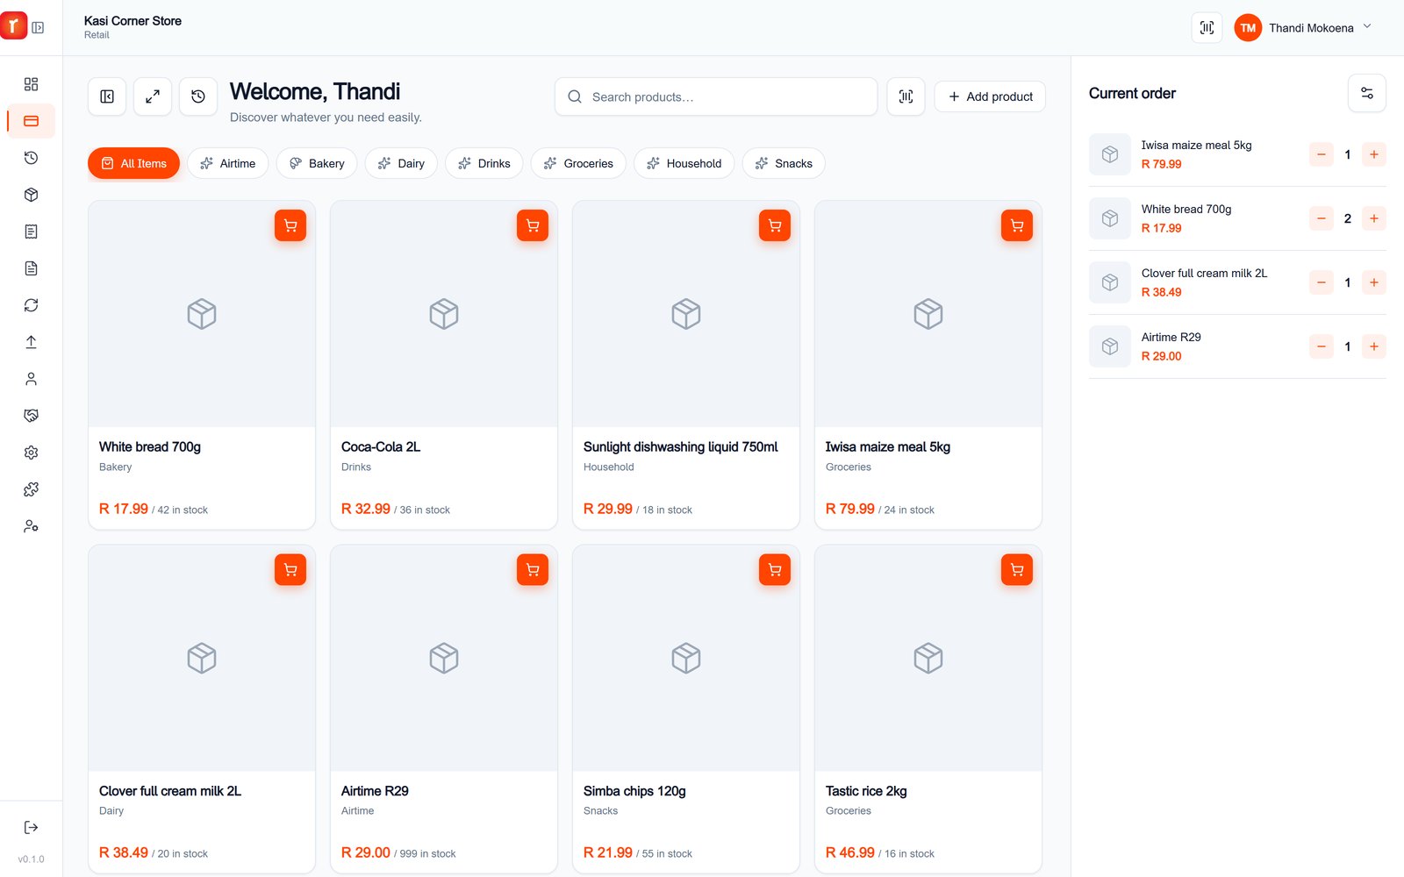
Task: Filter by Household category
Action: coord(684,163)
